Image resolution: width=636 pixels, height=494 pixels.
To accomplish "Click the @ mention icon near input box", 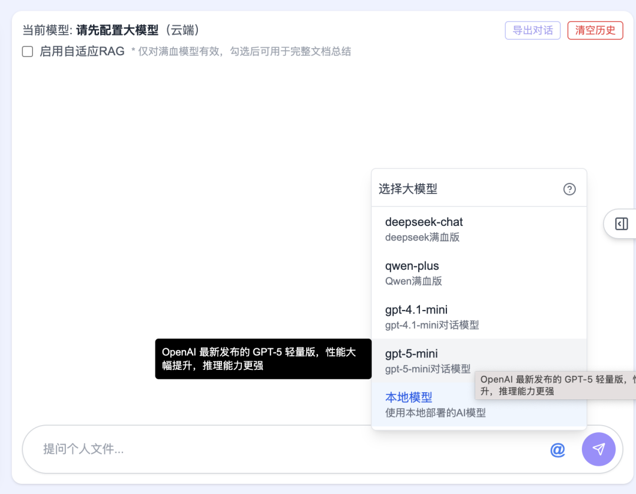I will (x=558, y=449).
